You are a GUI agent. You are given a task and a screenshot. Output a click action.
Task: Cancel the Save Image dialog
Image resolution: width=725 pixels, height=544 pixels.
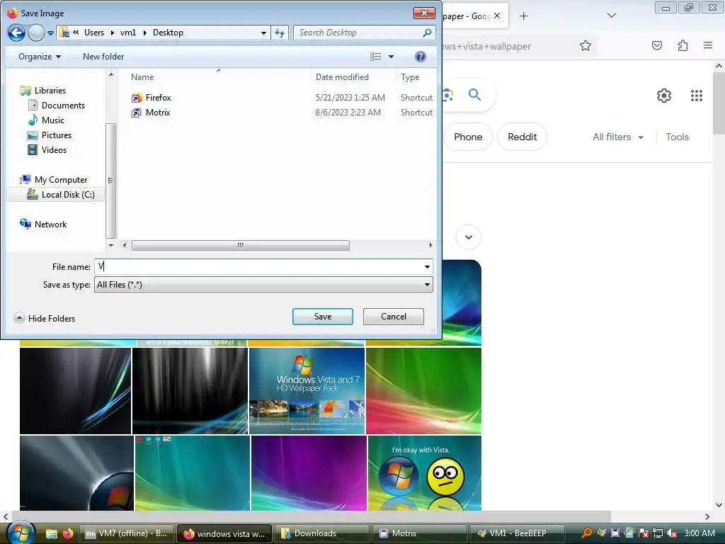tap(394, 317)
